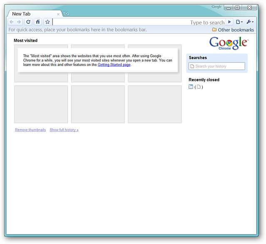266x244 pixels.
Task: Click the Most visited heading
Action: click(x=26, y=40)
